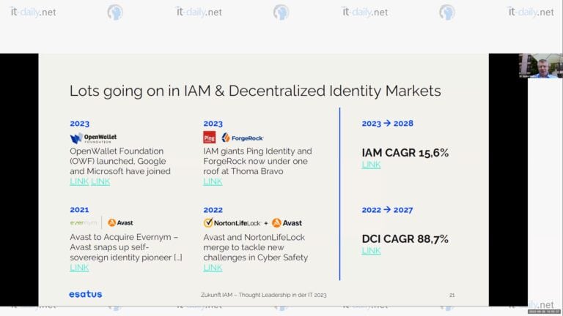563x316 pixels.
Task: Open LINK under Avast and NortonLifeLock merge
Action: [213, 268]
